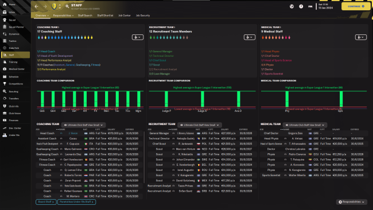Select the Assistant Coach Cacau row
This screenshot has height=210, width=373.
[90, 138]
